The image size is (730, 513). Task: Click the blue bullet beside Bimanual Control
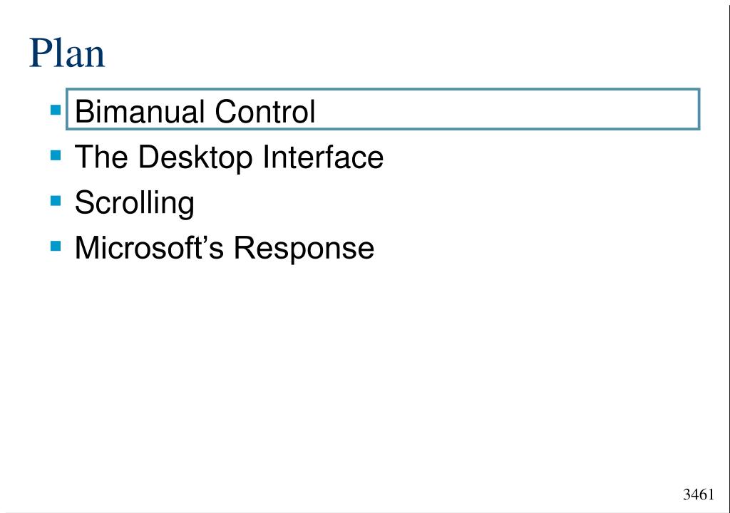pyautogui.click(x=56, y=110)
